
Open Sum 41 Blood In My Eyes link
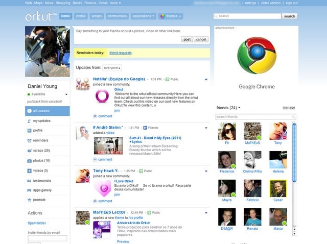point(155,140)
